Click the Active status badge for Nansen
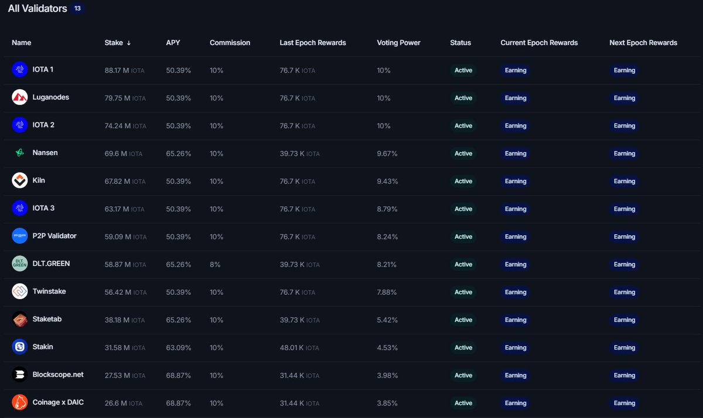Screen dimensions: 703x418 click(463, 153)
